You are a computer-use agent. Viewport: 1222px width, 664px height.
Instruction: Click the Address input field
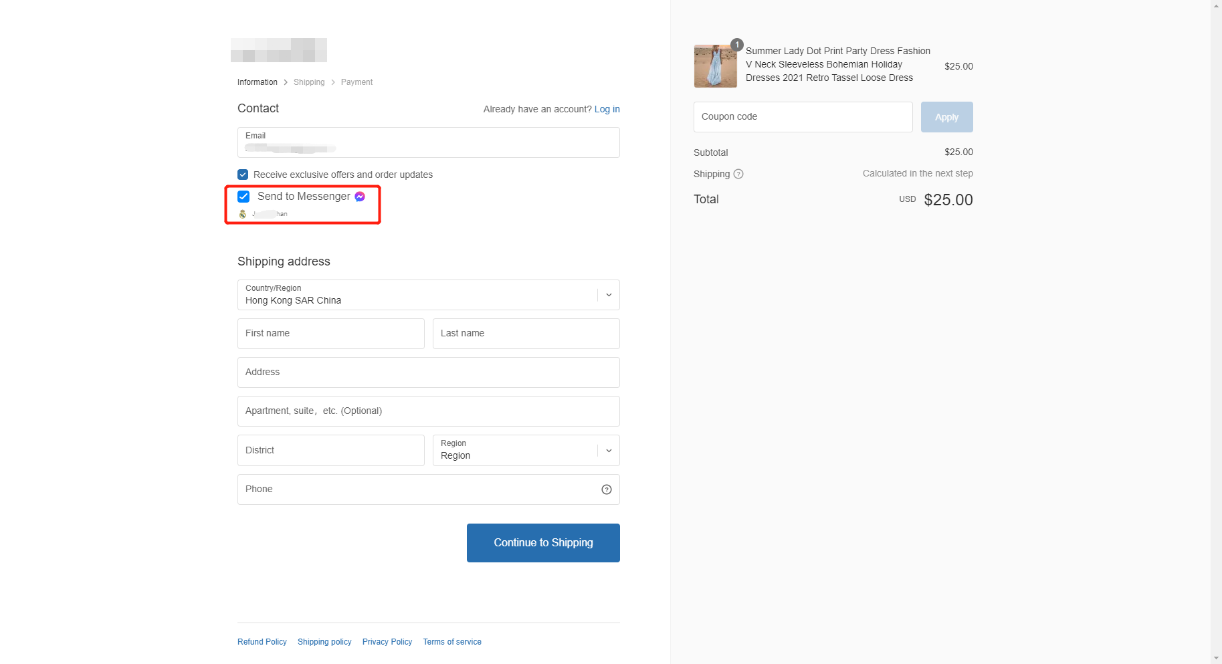click(x=429, y=372)
